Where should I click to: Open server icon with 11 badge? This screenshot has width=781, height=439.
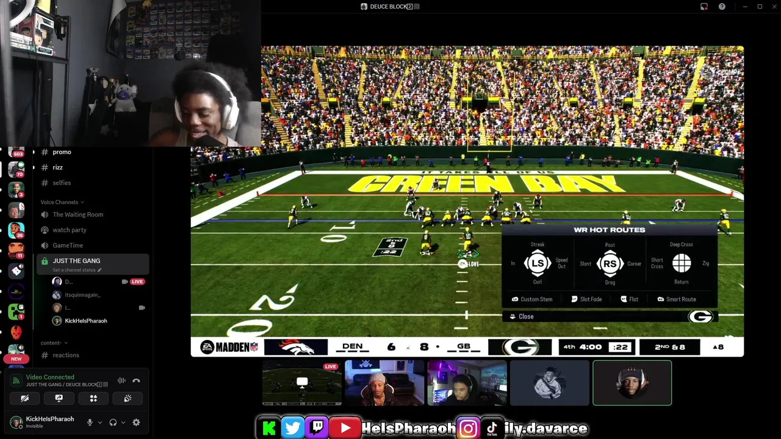point(16,250)
